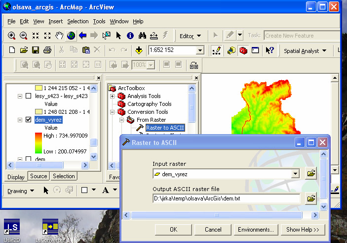Viewport: 347px width, 243px height.
Task: Open the Tools menu
Action: (99, 21)
